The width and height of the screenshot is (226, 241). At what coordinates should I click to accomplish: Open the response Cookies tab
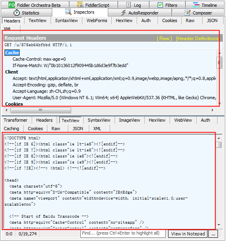[x=35, y=129]
